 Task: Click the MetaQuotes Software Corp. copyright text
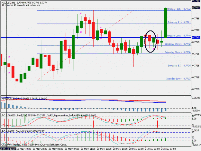pyautogui.click(x=51, y=145)
